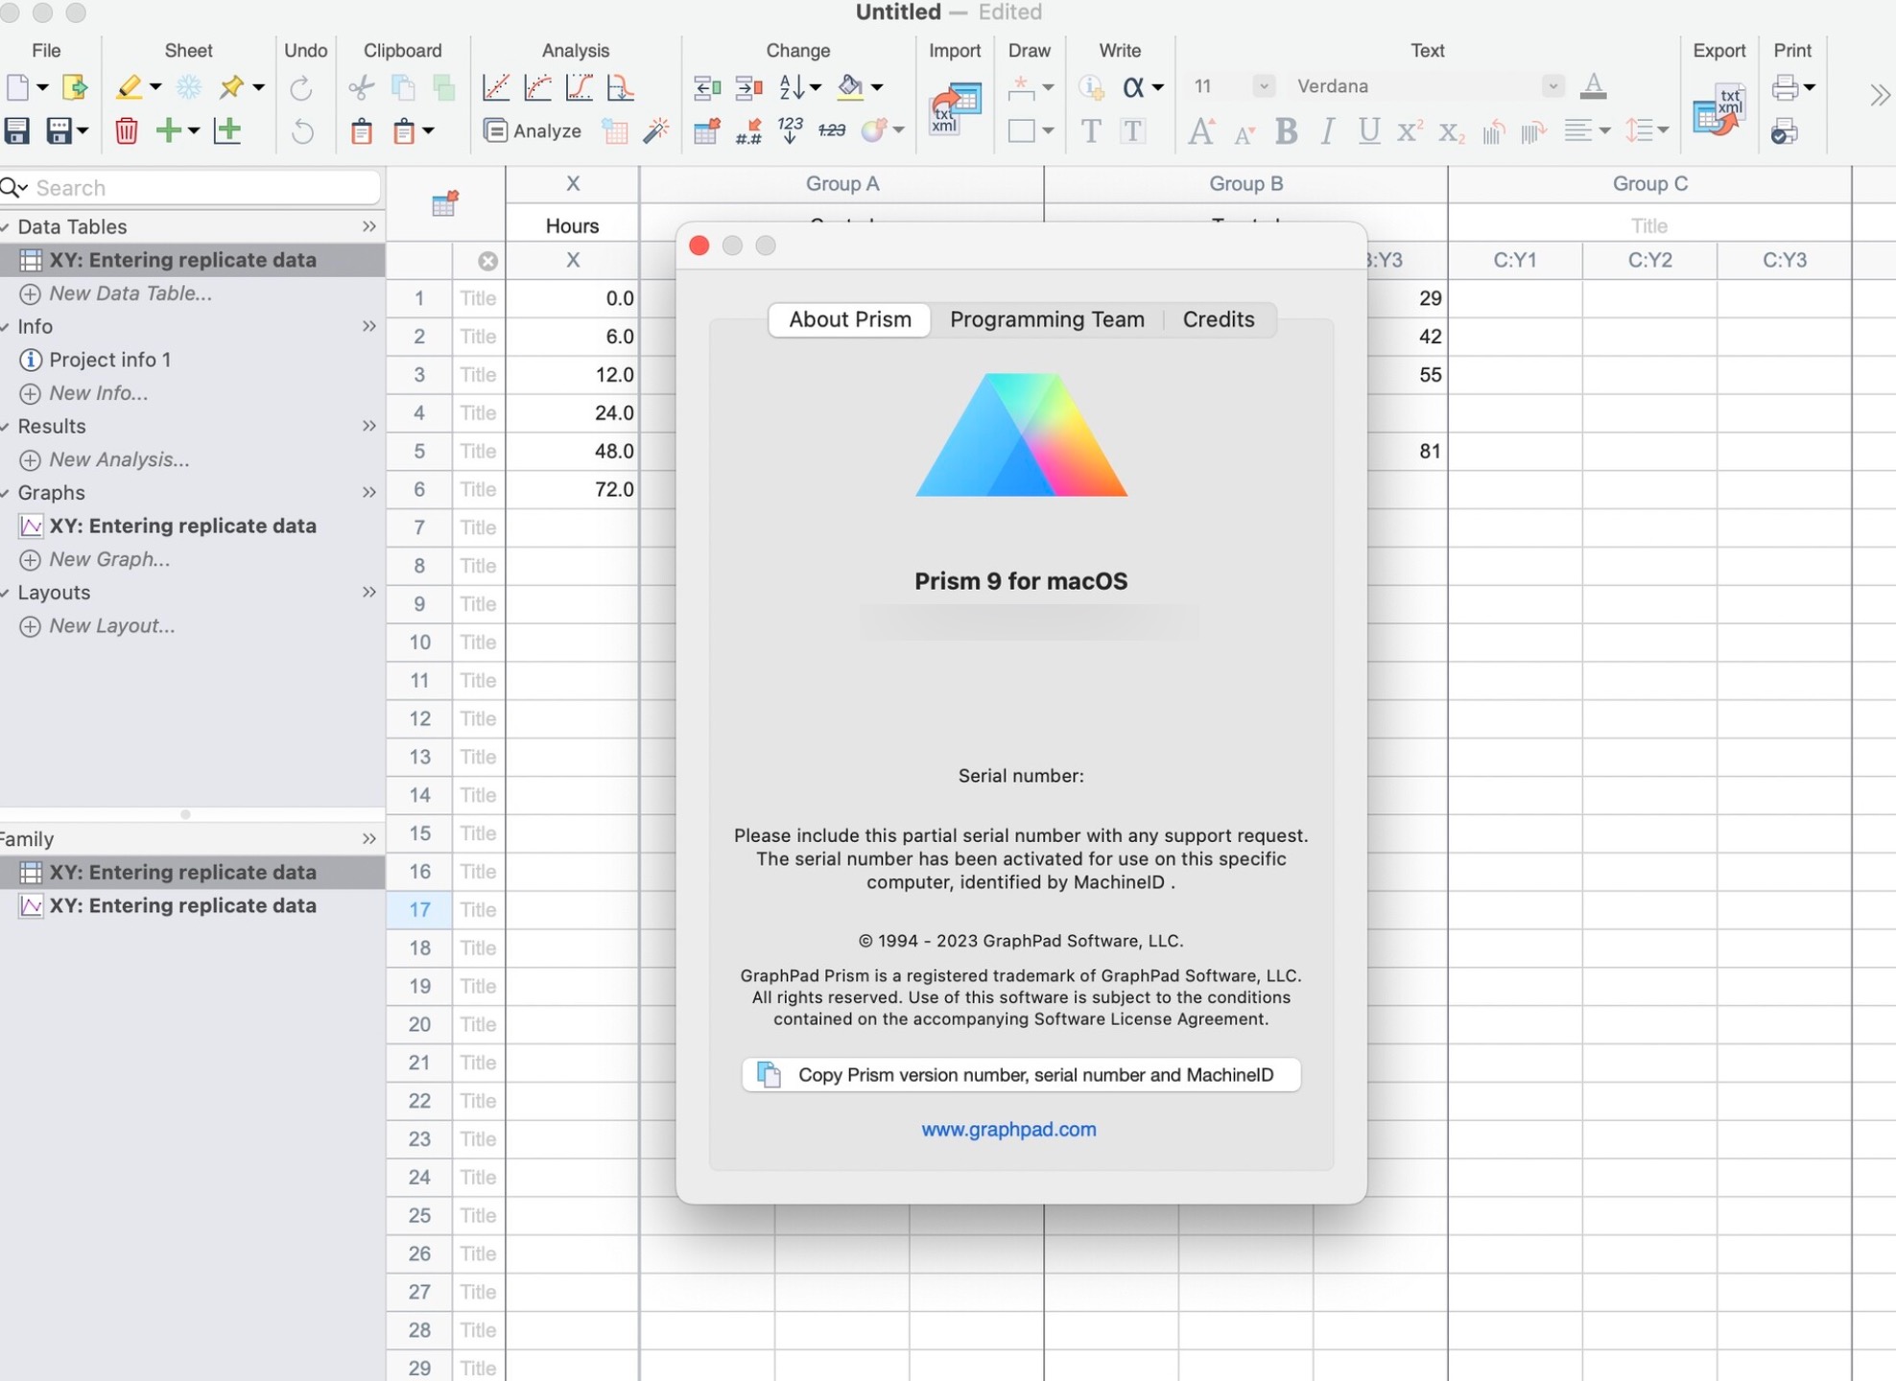Click the delete sheet trash icon
1896x1381 pixels.
click(x=126, y=130)
